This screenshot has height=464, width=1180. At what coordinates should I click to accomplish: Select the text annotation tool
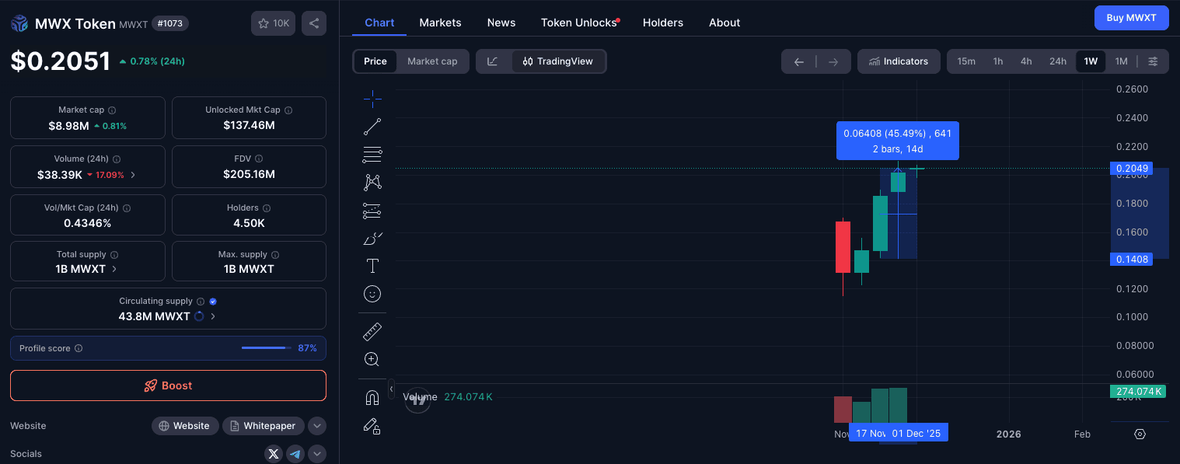(x=372, y=266)
